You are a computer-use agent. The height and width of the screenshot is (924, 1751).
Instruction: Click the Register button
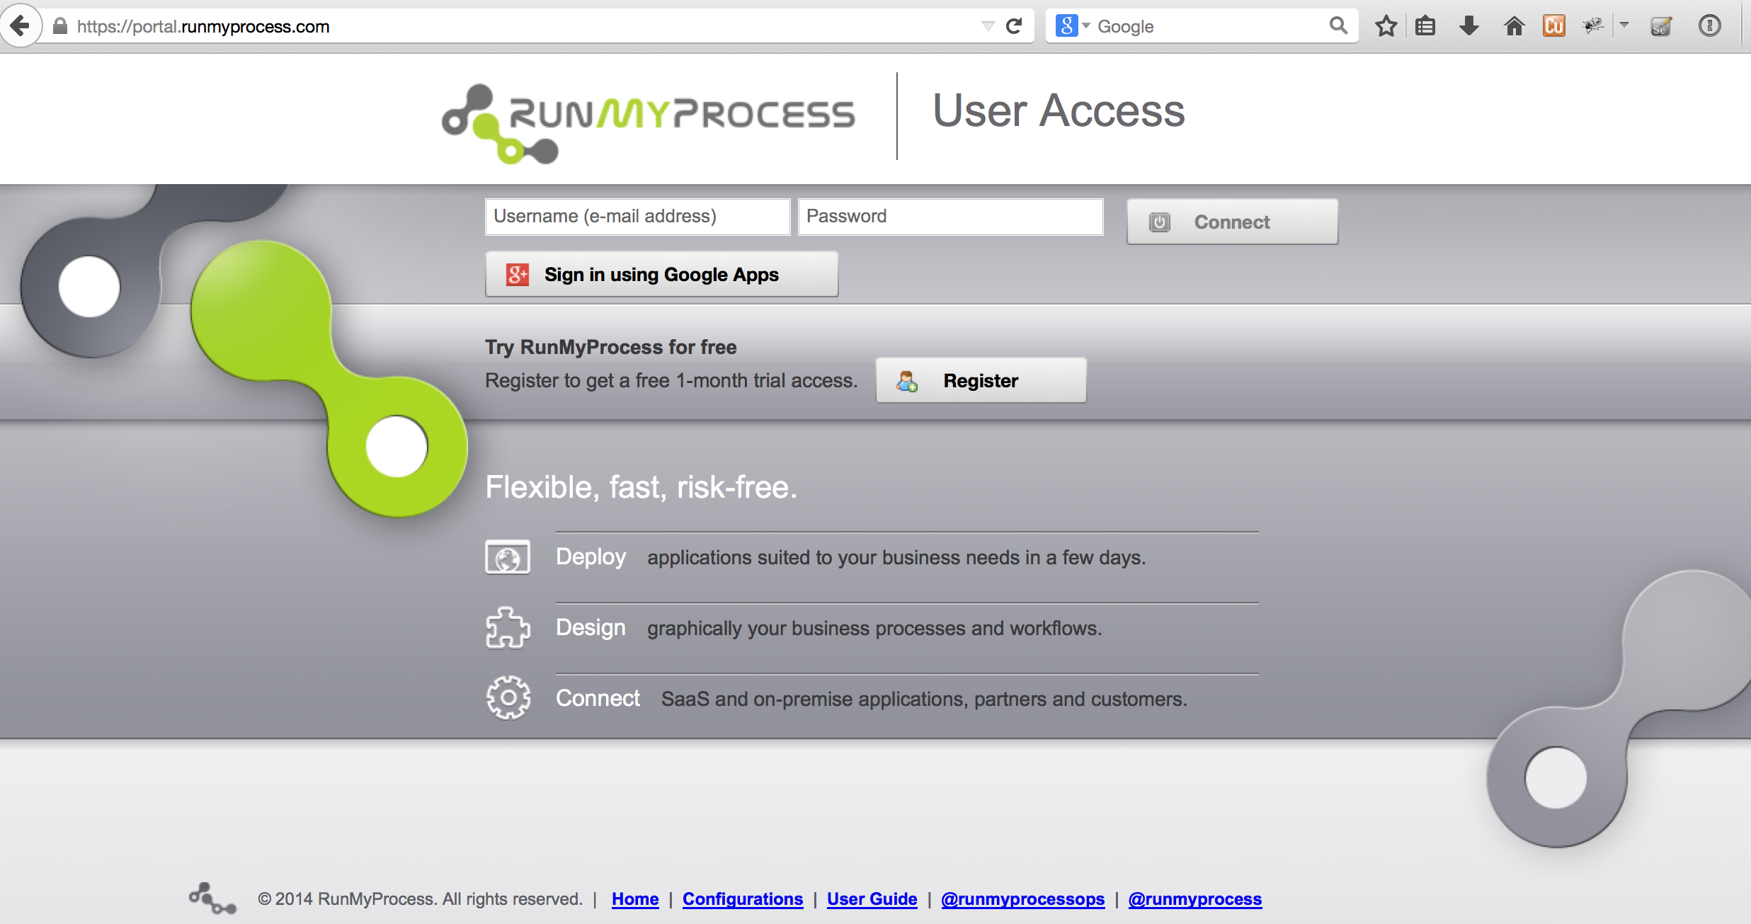[x=981, y=380]
